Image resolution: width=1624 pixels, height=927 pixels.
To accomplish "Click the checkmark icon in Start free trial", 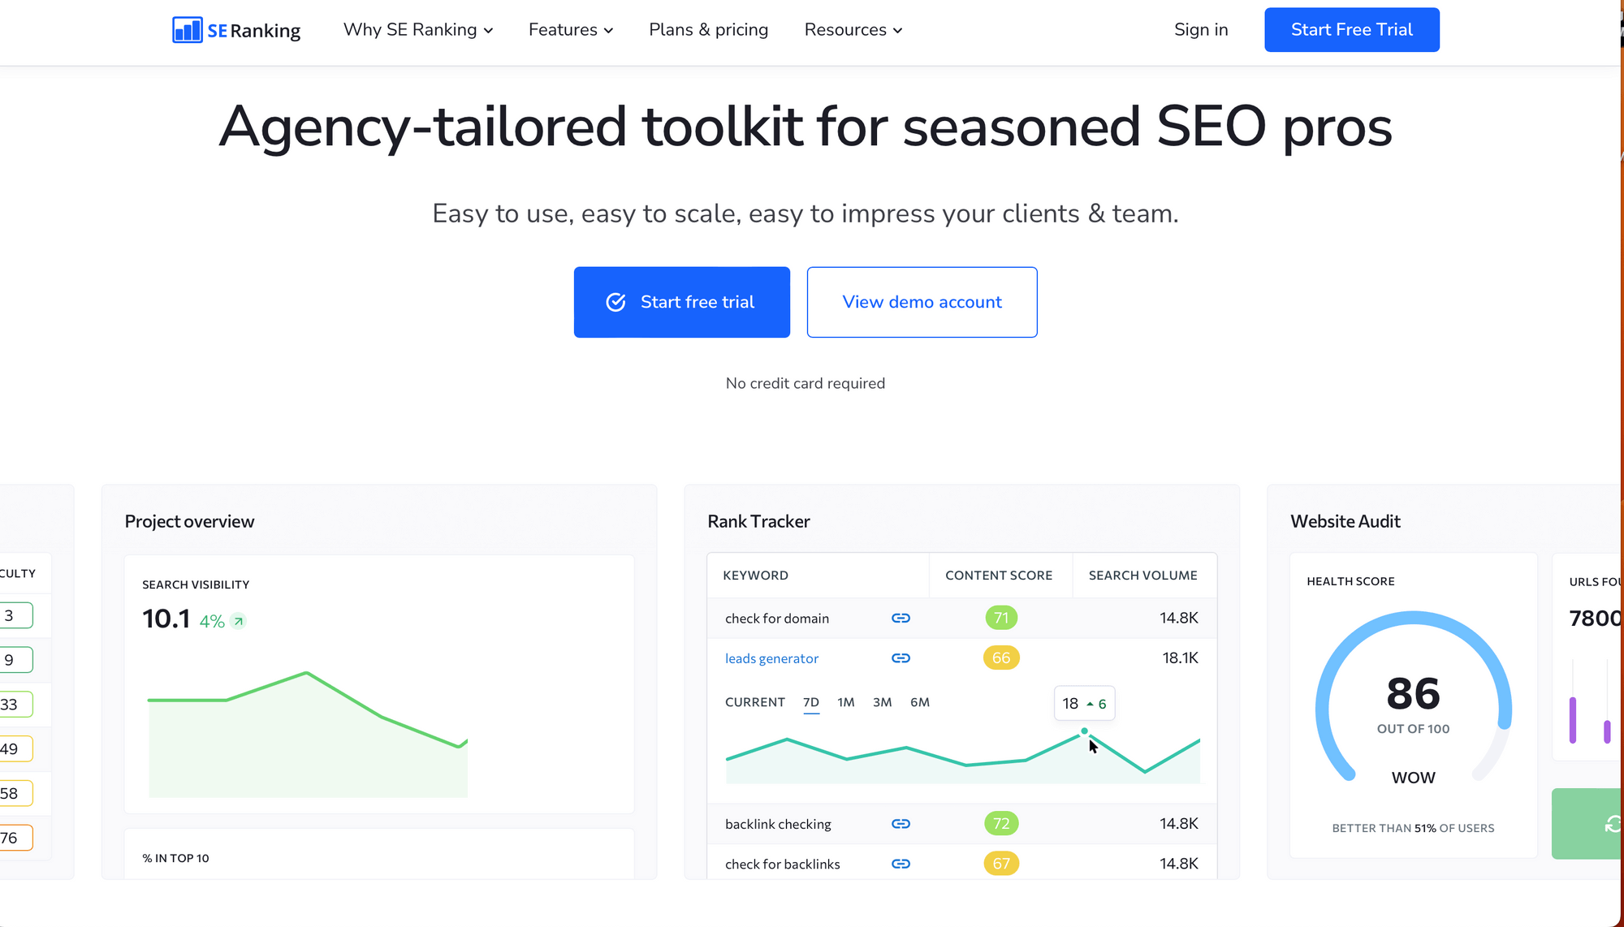I will pyautogui.click(x=616, y=302).
